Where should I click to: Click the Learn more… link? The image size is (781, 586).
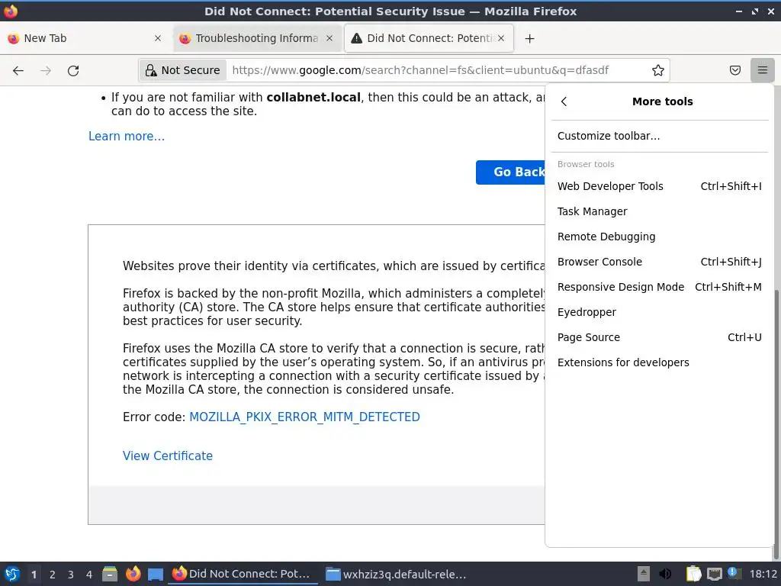click(127, 136)
